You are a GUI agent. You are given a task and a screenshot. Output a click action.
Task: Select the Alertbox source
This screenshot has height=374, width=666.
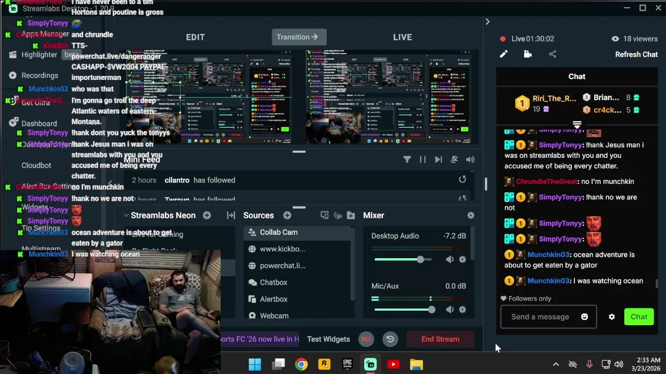[298, 299]
